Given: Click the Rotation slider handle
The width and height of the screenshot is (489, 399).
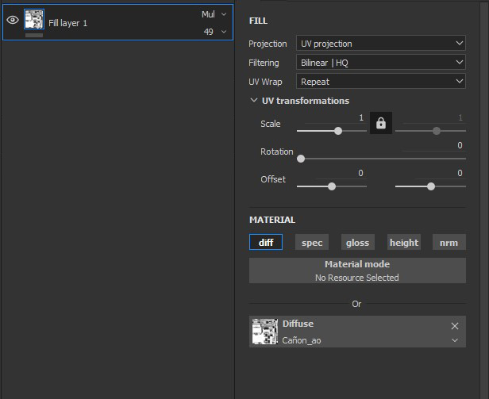Looking at the screenshot, I should coord(301,159).
